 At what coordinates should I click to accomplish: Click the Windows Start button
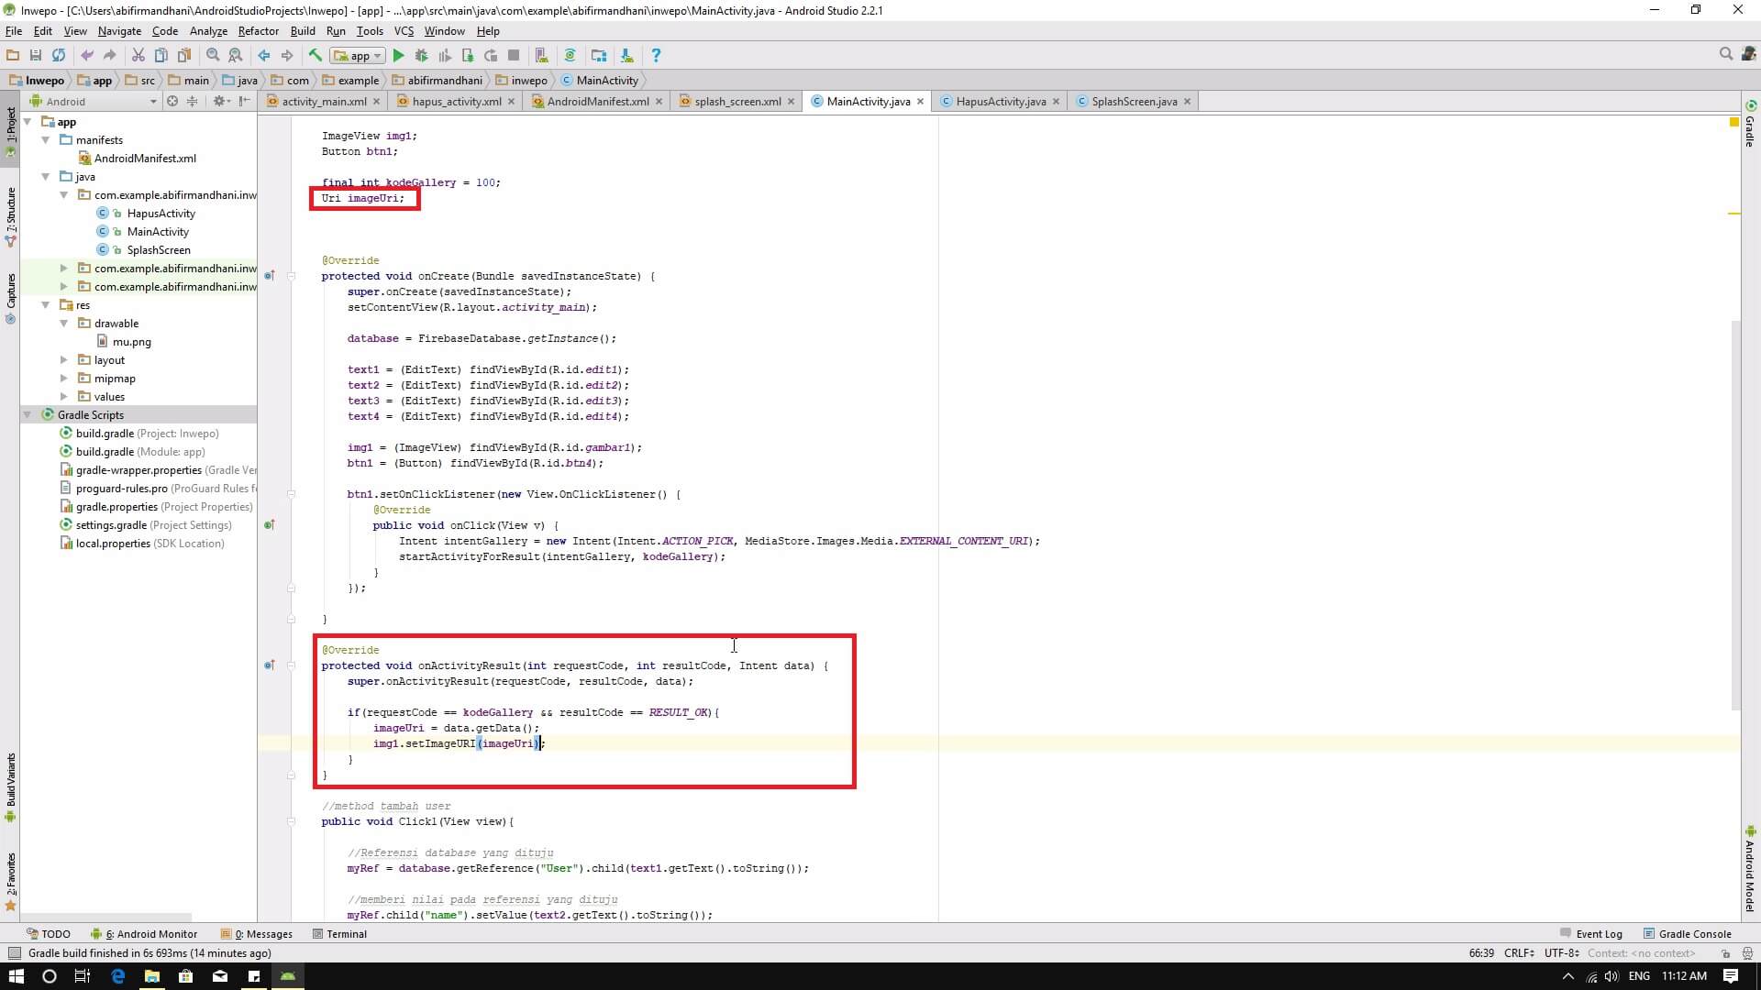pyautogui.click(x=16, y=976)
